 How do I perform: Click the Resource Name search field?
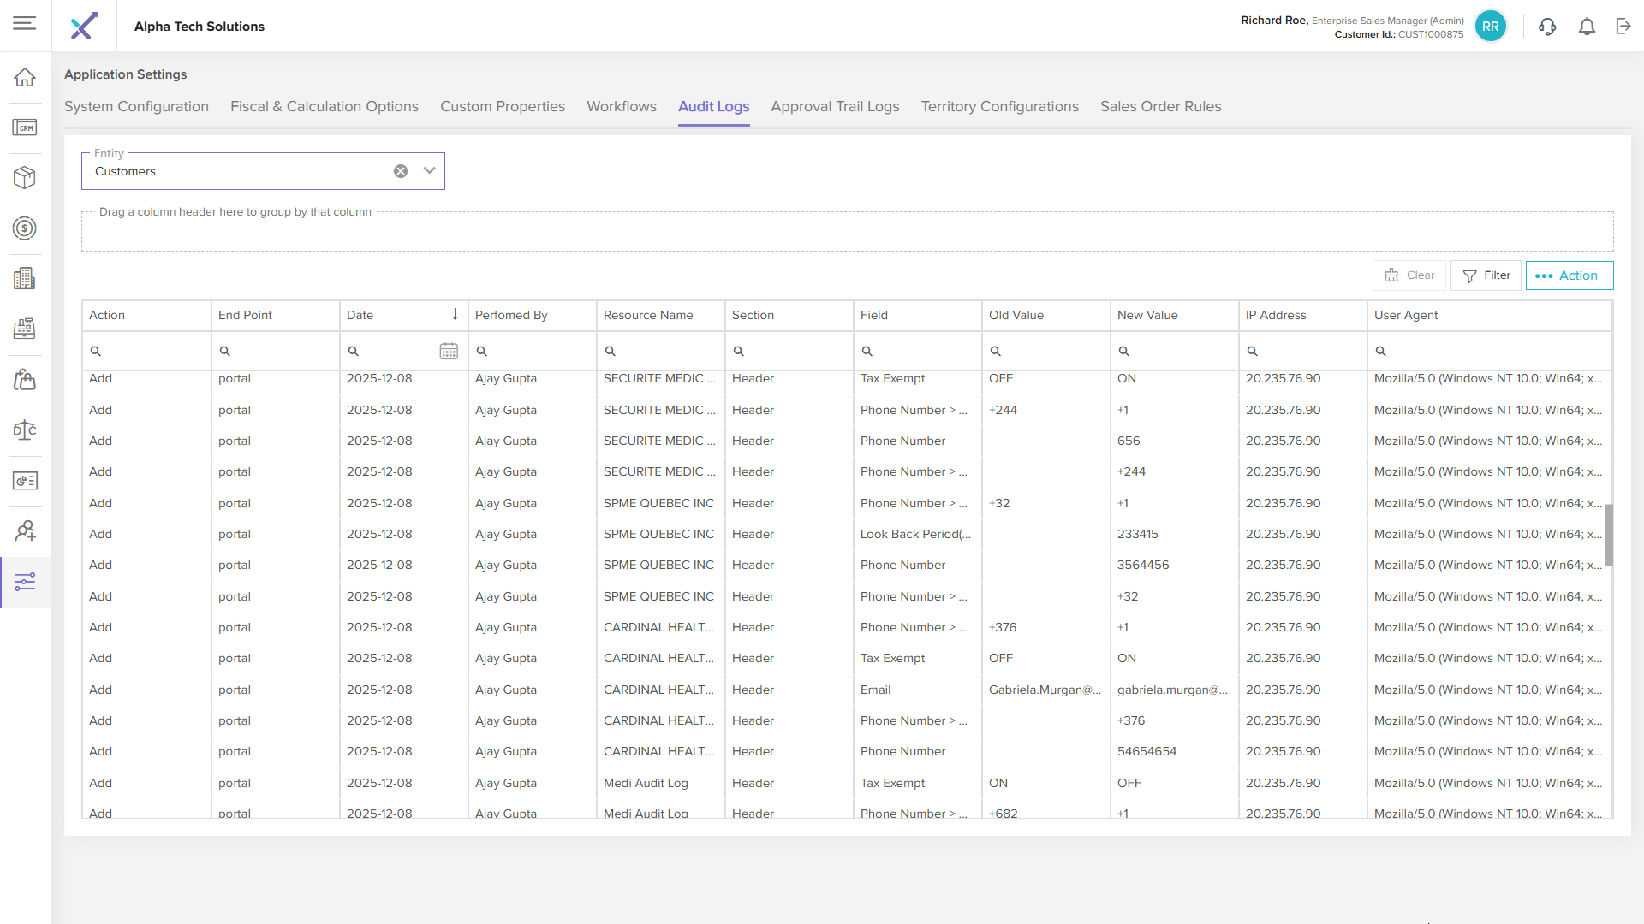coord(664,351)
